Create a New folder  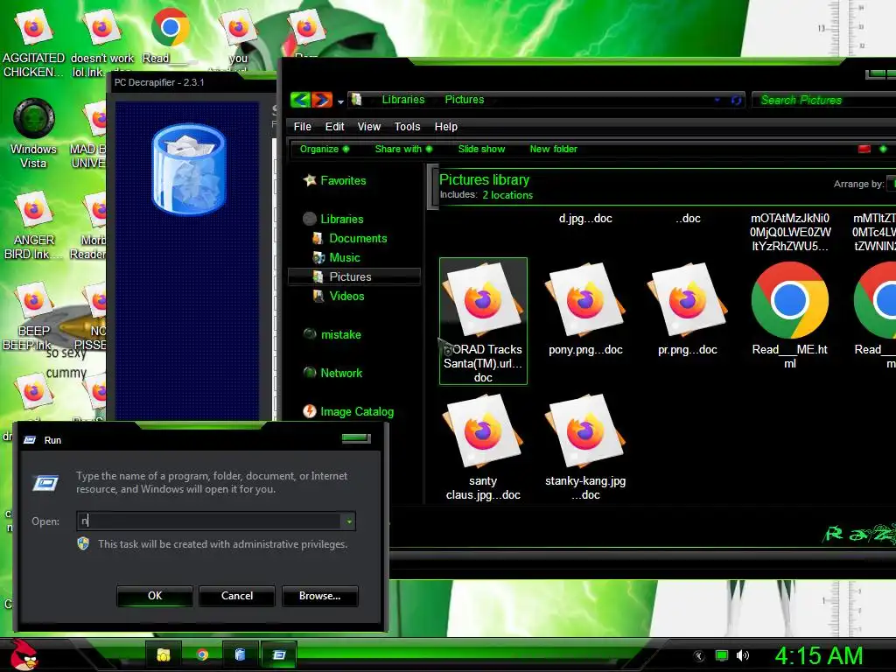(553, 149)
